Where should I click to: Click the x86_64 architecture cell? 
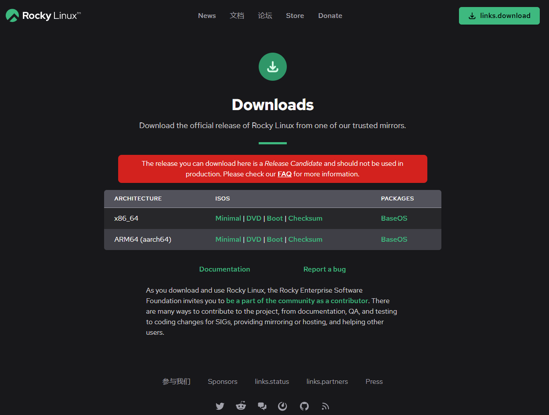coord(126,218)
